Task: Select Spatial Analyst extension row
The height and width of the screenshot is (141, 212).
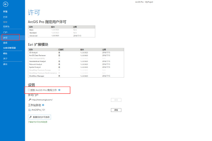Action: point(76,67)
